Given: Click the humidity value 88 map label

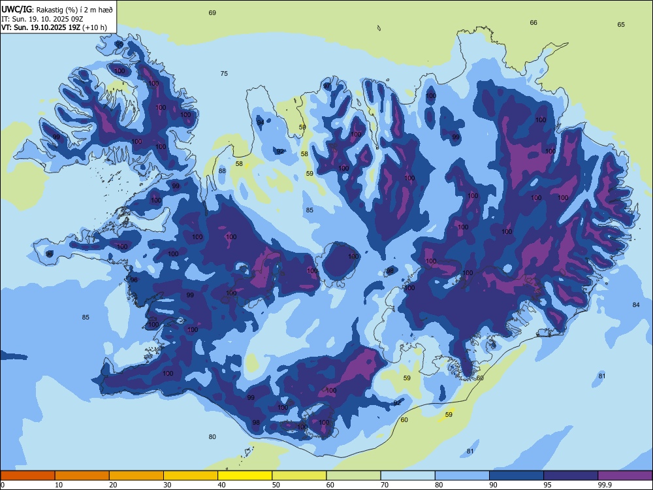Looking at the screenshot, I should [x=223, y=171].
